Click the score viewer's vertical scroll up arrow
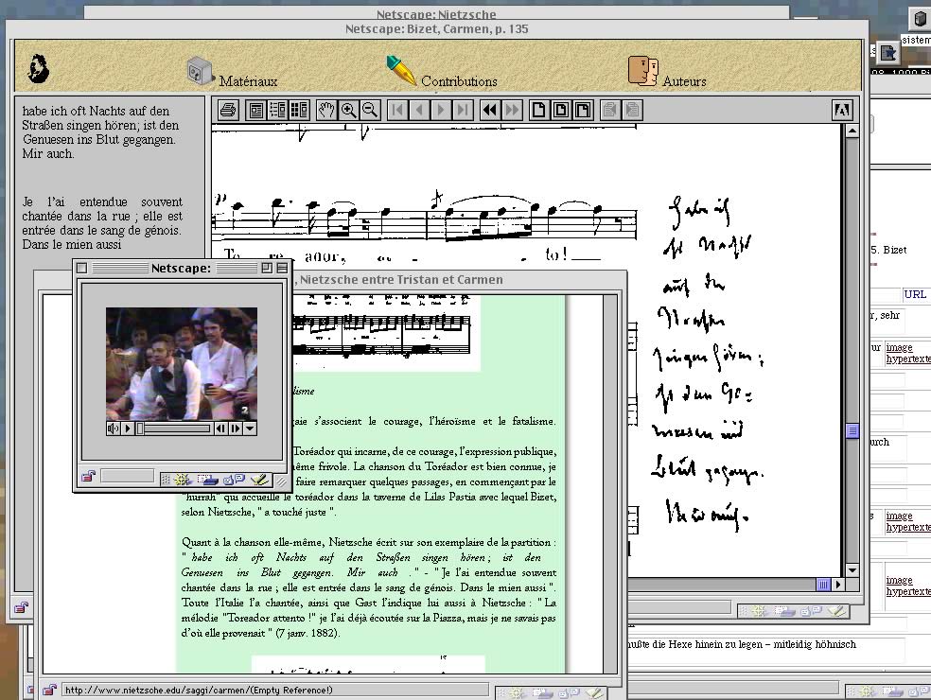The image size is (931, 700). click(852, 131)
